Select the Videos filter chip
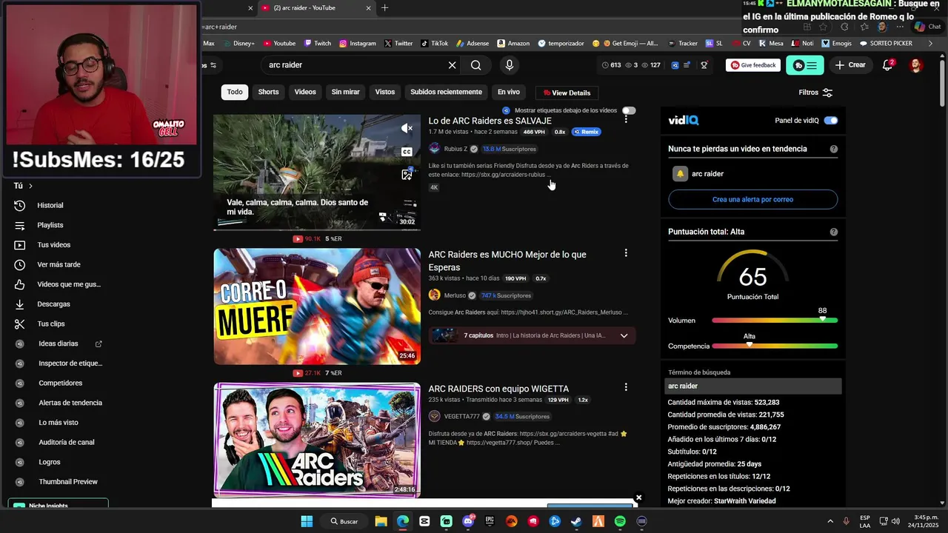948x533 pixels. click(x=305, y=92)
